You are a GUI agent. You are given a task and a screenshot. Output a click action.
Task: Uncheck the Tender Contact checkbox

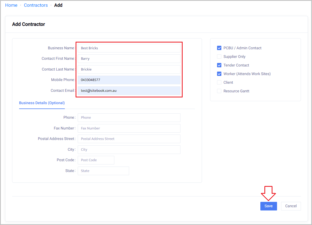coord(219,65)
